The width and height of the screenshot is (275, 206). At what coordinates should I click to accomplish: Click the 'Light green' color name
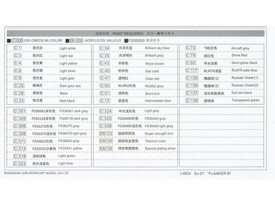(x=66, y=156)
